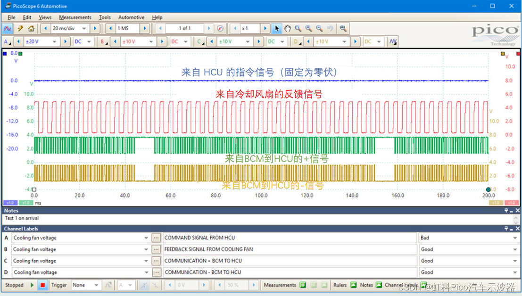Viewport: 522px width, 296px height.
Task: Close the Channel Labels panel
Action: pos(518,229)
